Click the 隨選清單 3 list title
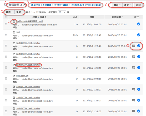This screenshot has height=116, width=146. click(15, 5)
